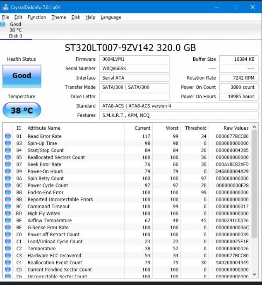Click the Standard field ATA8-ACS

tap(179, 106)
